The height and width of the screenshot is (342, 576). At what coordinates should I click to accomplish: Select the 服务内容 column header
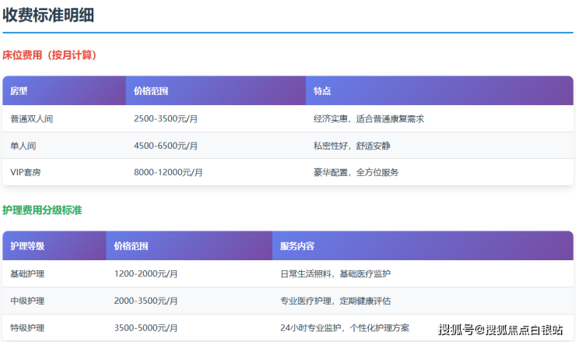(297, 246)
